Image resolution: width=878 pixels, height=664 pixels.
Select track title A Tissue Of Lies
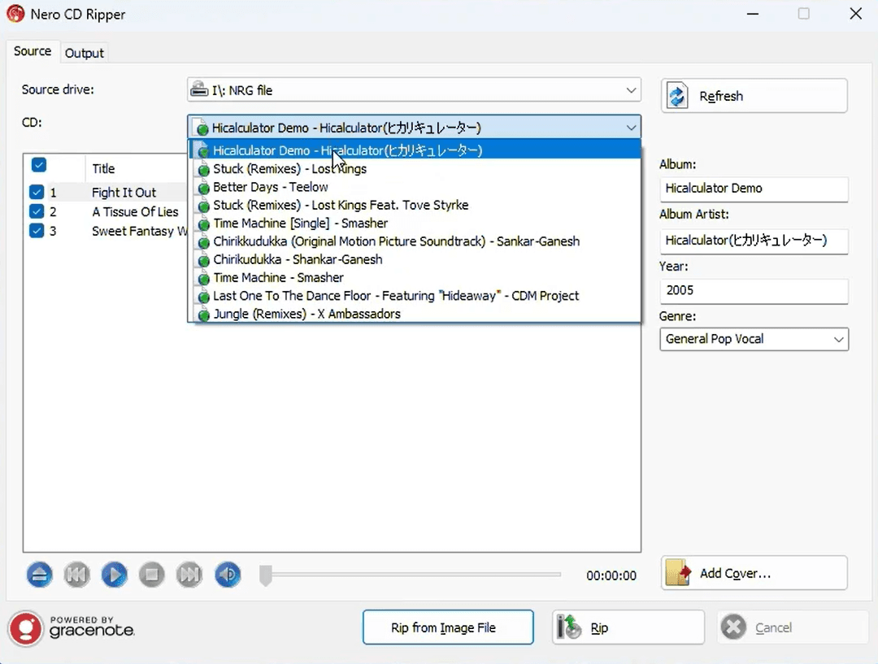[135, 211]
